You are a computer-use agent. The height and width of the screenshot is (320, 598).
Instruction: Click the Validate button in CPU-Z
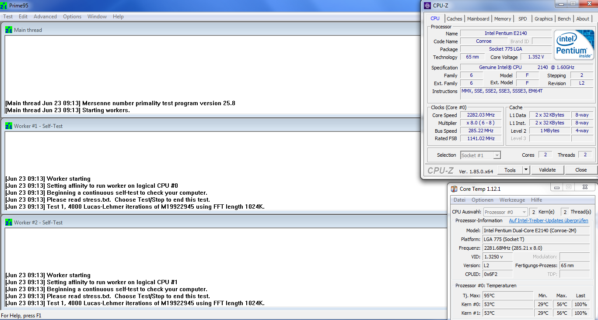click(x=547, y=170)
